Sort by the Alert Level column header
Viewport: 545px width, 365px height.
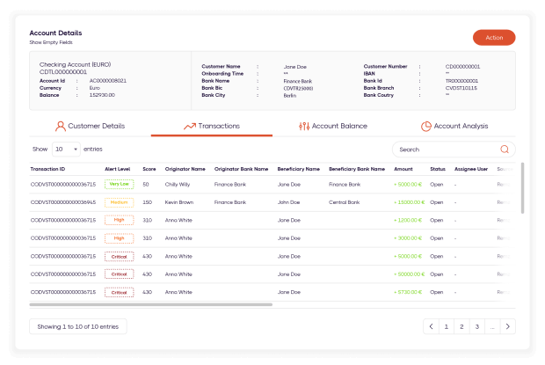point(118,168)
